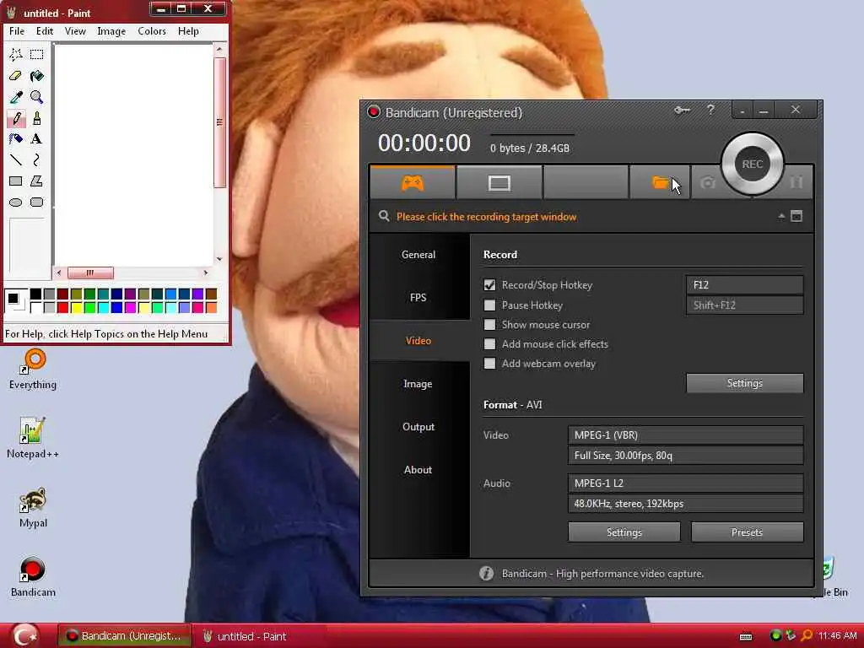The image size is (864, 648).
Task: Select the Text tool in Paint
Action: click(x=36, y=139)
